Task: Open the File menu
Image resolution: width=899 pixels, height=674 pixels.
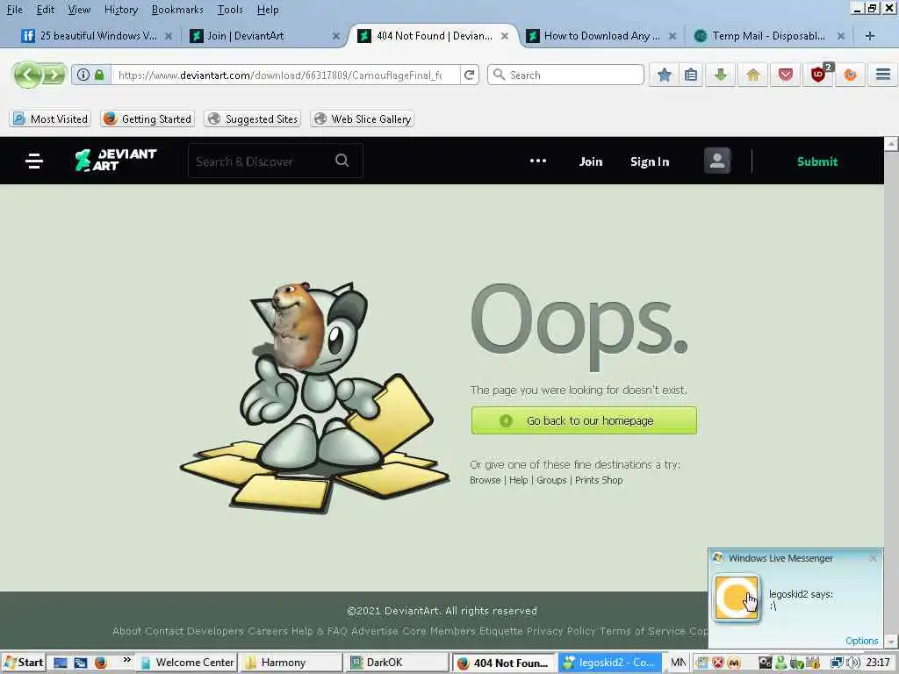Action: (x=14, y=9)
